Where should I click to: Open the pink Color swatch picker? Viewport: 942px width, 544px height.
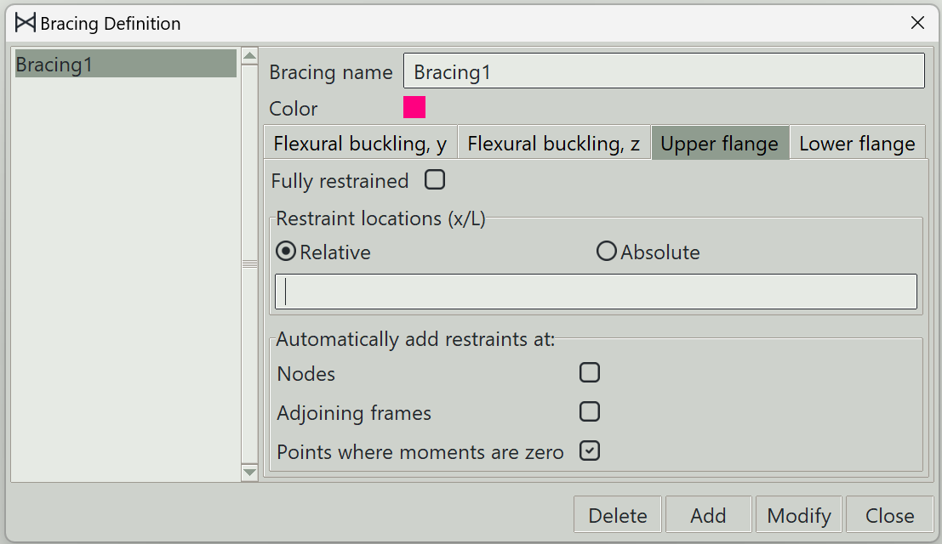coord(414,107)
